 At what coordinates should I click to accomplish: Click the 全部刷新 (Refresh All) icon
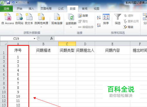tap(71, 17)
